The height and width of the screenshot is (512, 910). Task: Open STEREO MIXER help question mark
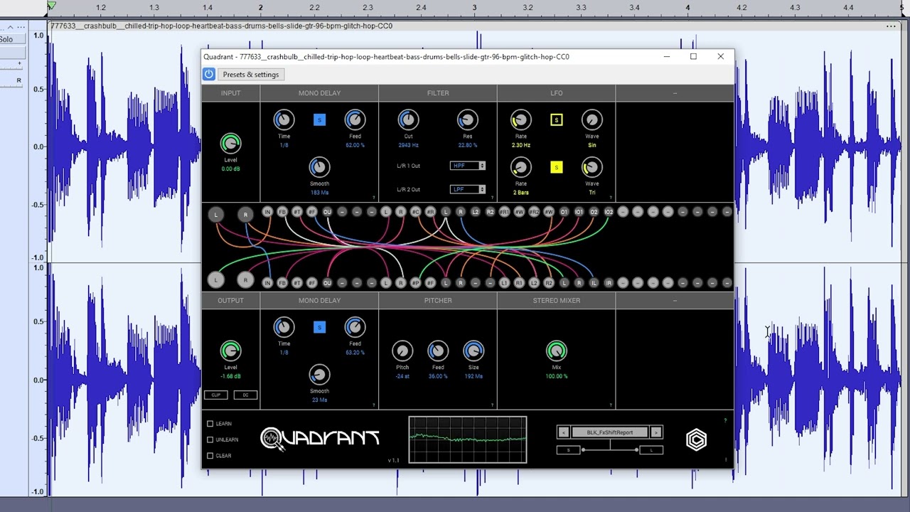pyautogui.click(x=611, y=405)
